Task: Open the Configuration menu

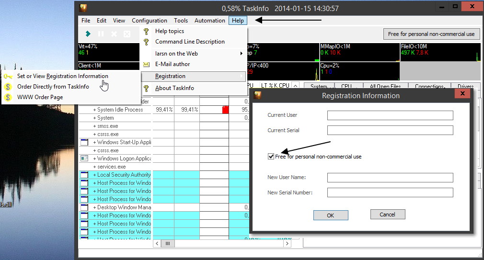Action: tap(150, 21)
